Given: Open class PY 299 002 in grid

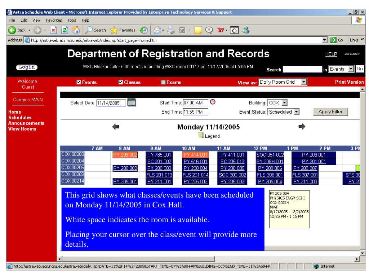Looking at the screenshot, I should 125,155.
